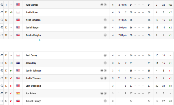Open Justin Rose's player name link
Screen dimensions: 174x105
pos(32,12)
